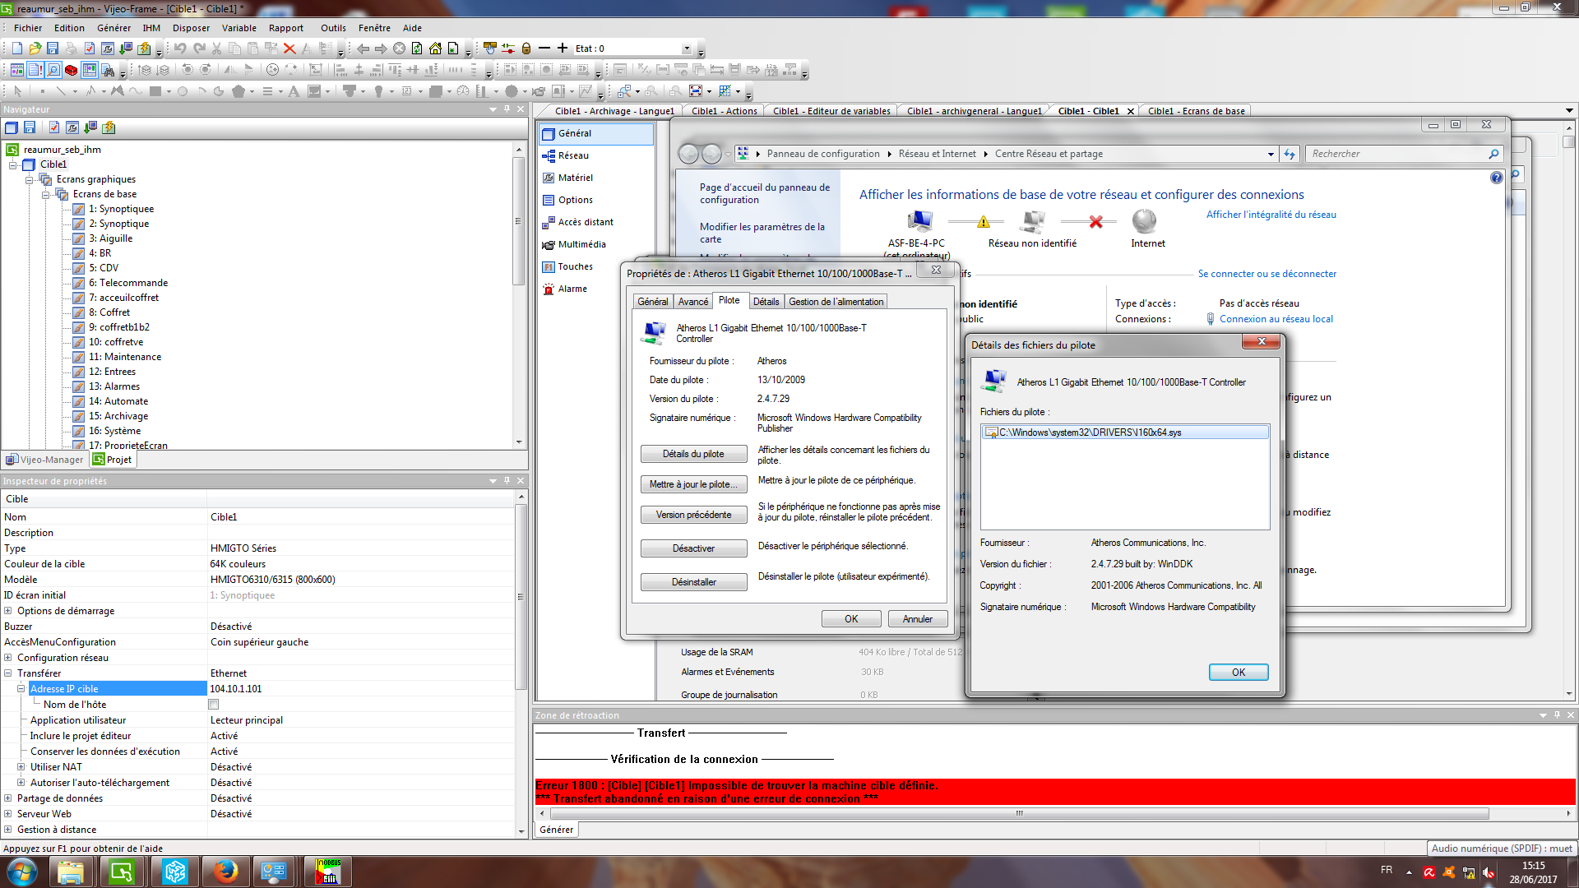The width and height of the screenshot is (1579, 888).
Task: Click Mettre à jour le pilote button
Action: click(693, 484)
